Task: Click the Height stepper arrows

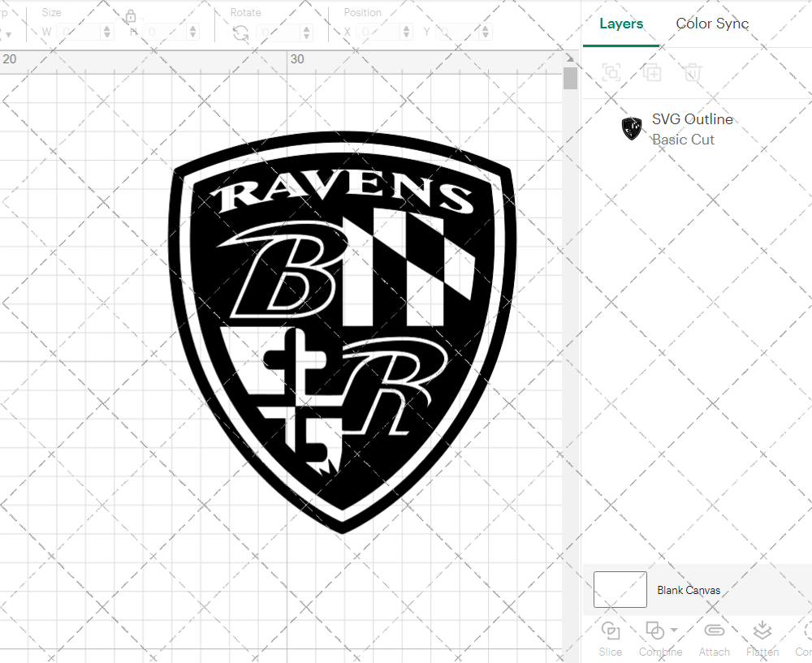Action: tap(192, 32)
